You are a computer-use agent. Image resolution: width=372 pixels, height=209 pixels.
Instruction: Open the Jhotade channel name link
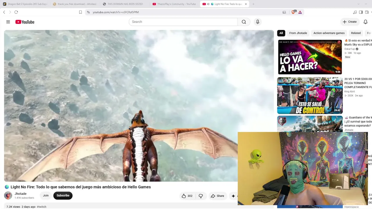[x=20, y=194]
